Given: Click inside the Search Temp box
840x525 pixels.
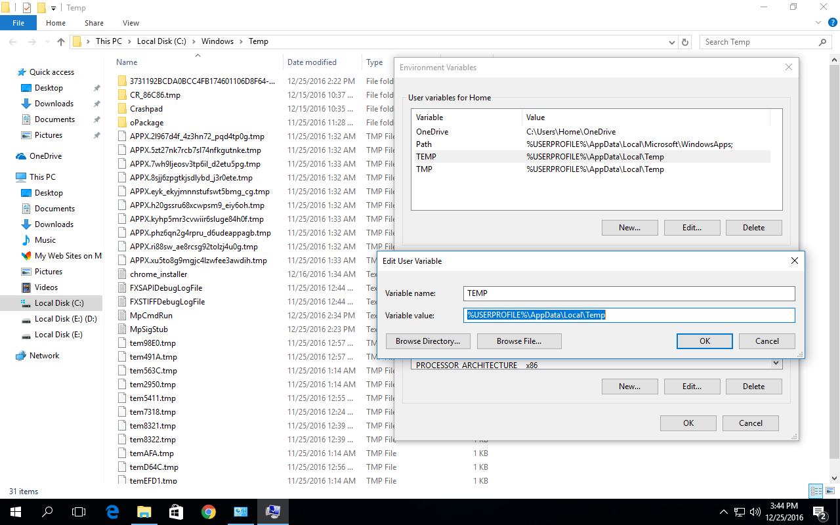Looking at the screenshot, I should [761, 41].
